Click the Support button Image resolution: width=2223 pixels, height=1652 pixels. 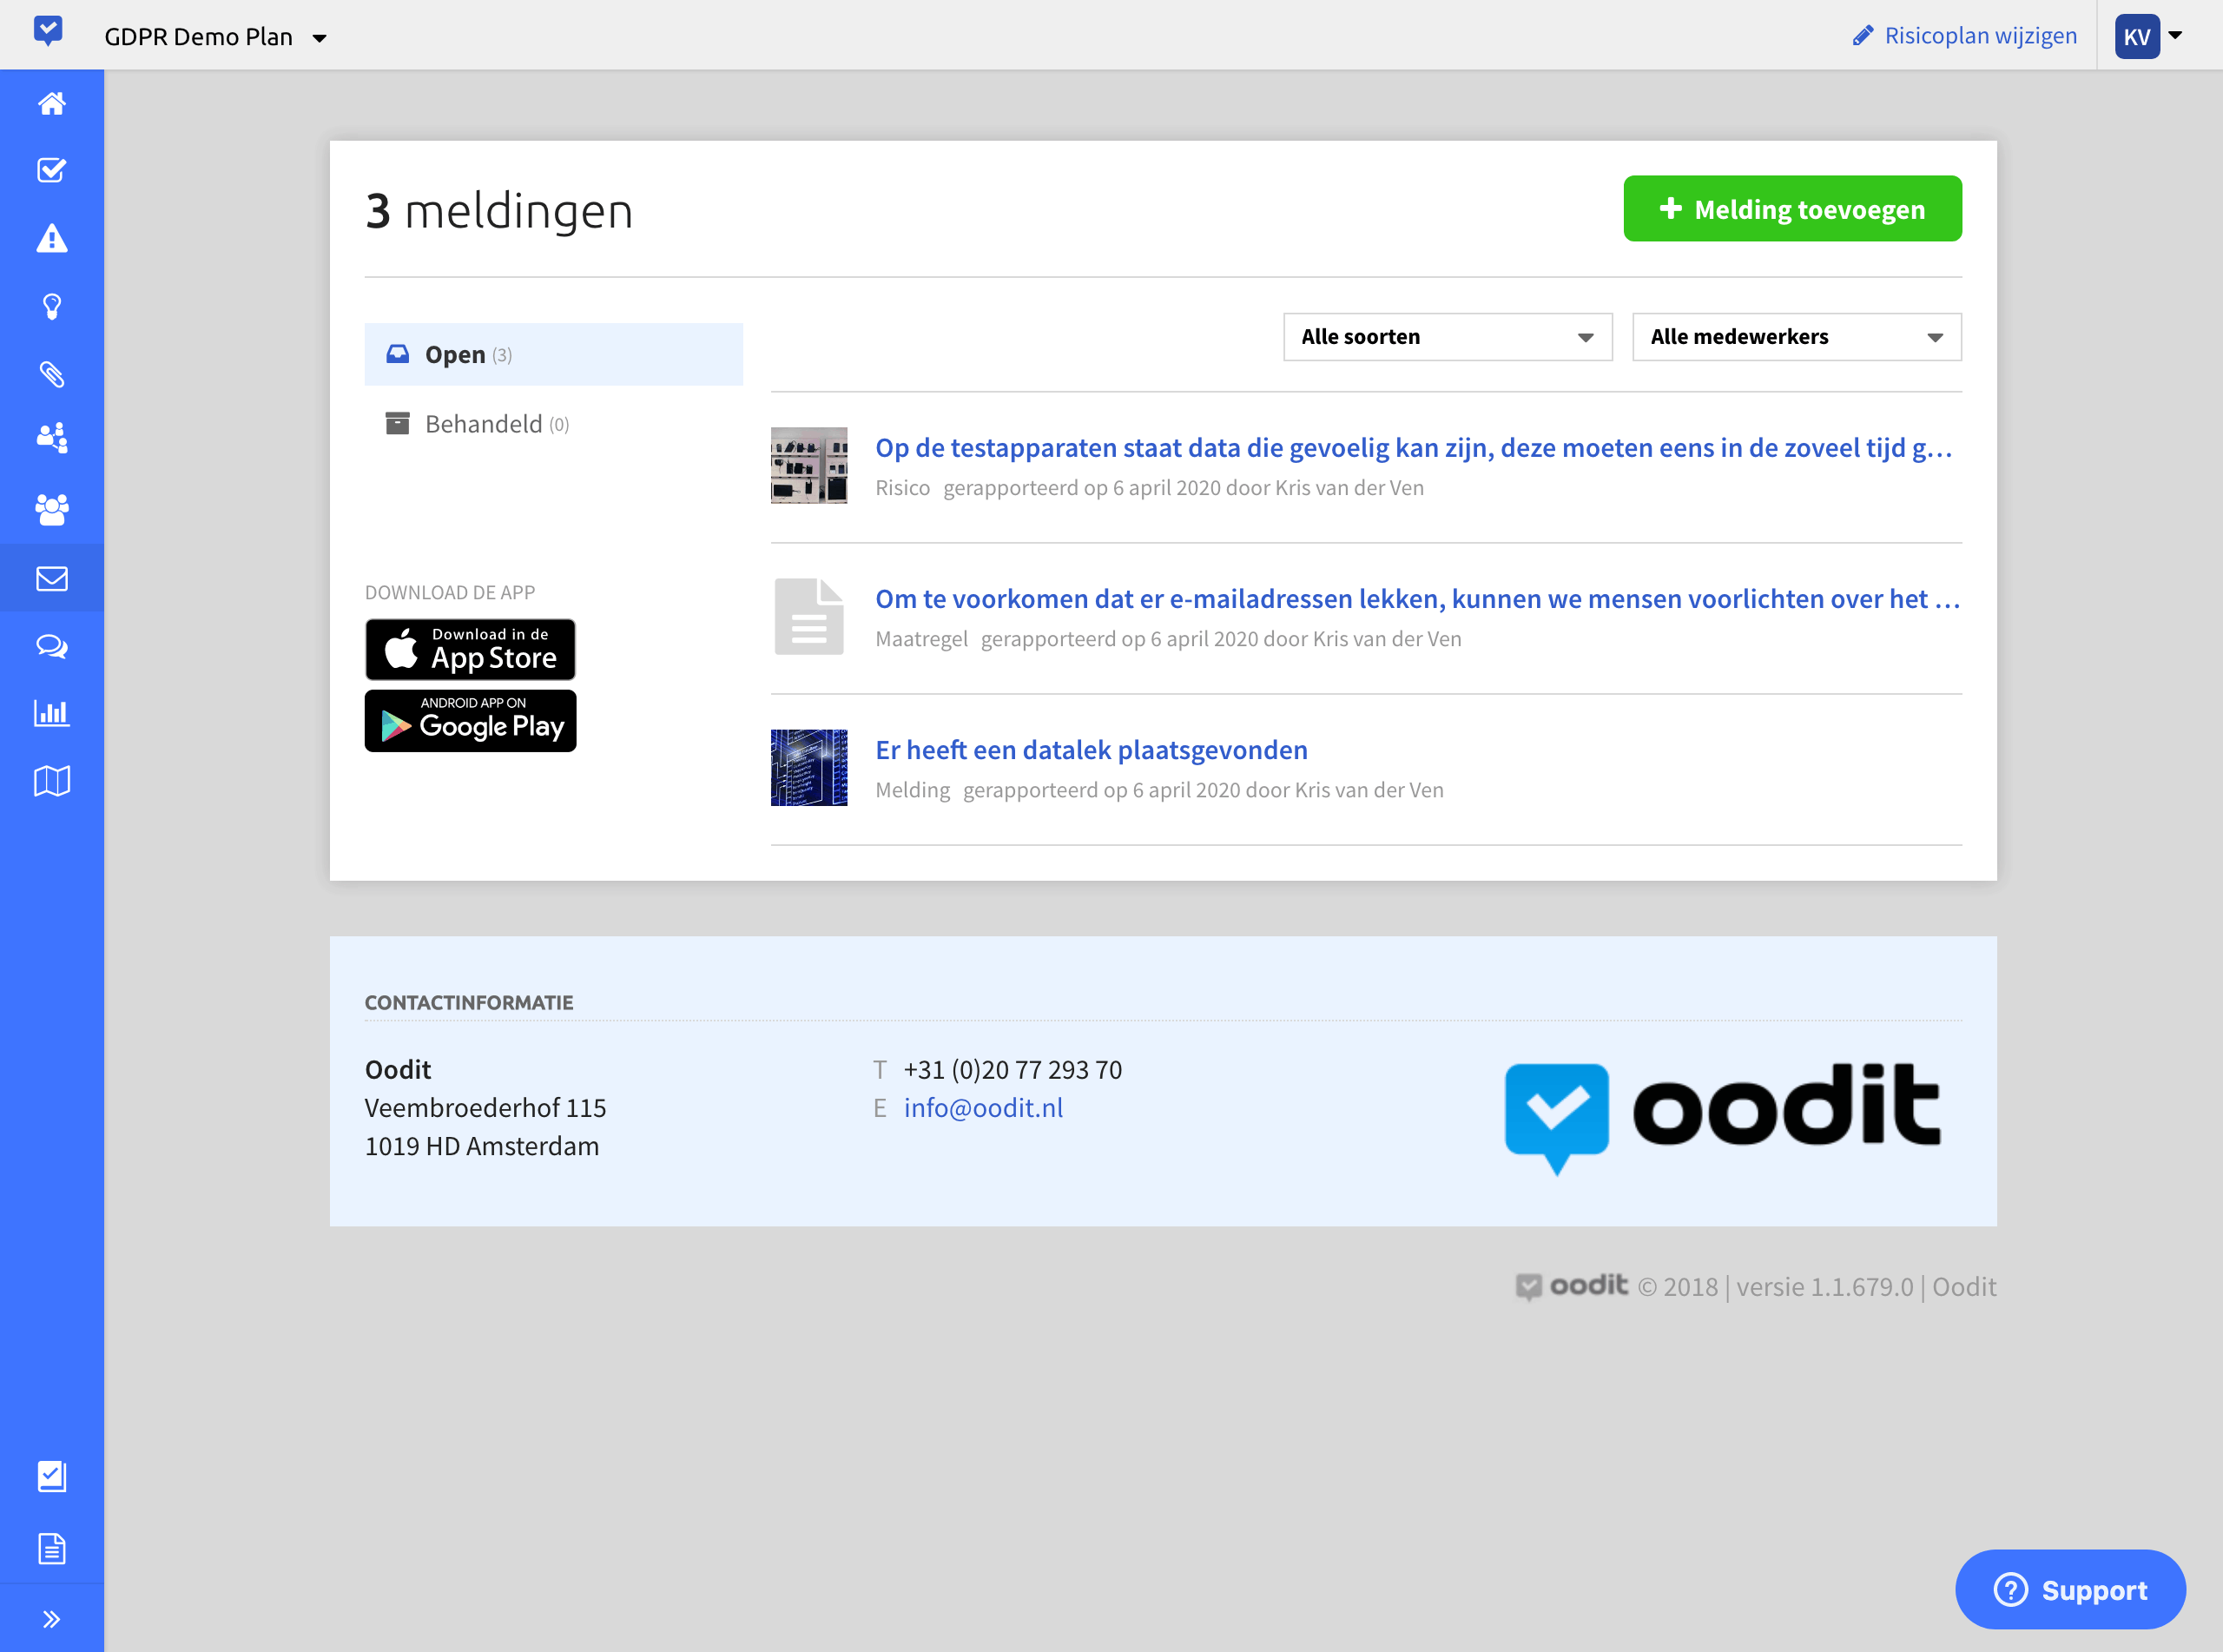[x=2071, y=1589]
